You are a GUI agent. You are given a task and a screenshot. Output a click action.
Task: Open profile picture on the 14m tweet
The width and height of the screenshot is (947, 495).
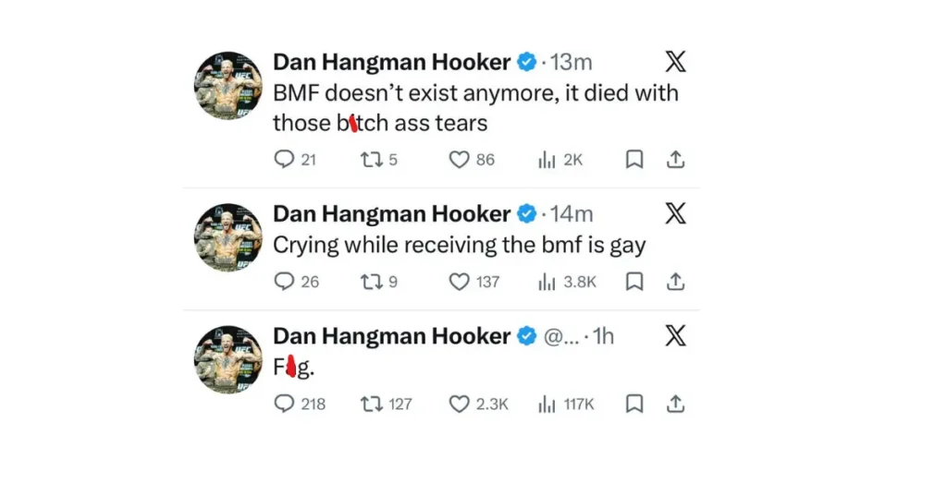(228, 237)
